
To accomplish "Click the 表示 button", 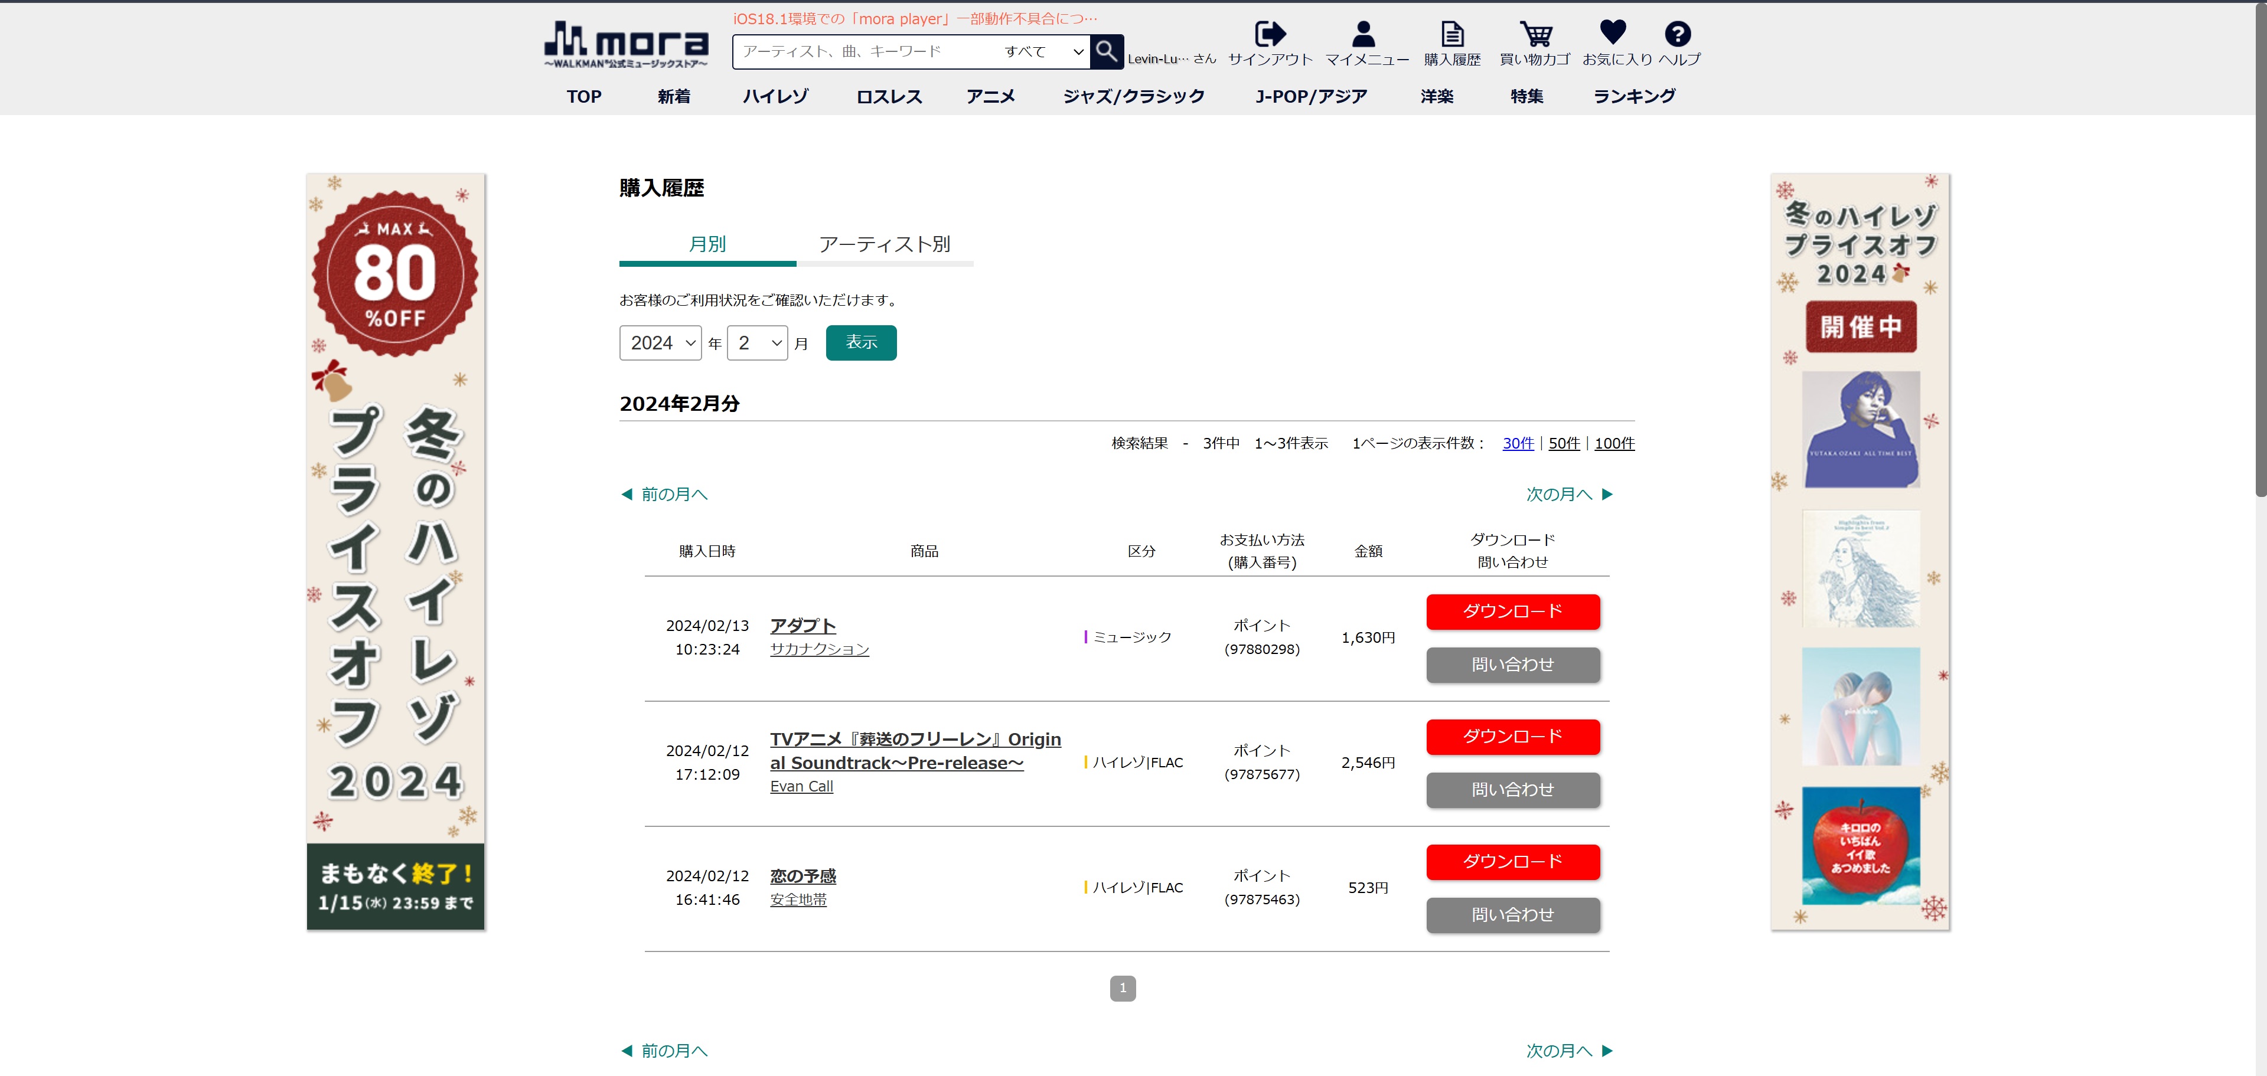I will (861, 343).
